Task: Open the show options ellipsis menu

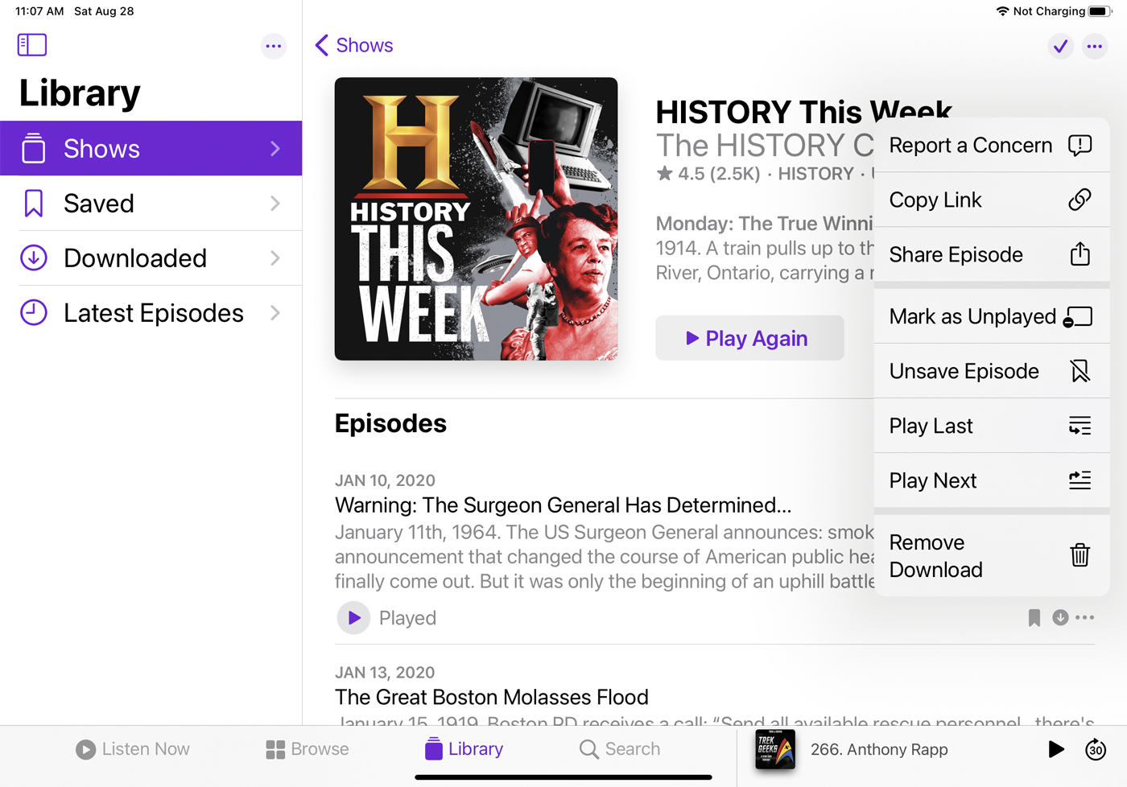Action: tap(1095, 46)
